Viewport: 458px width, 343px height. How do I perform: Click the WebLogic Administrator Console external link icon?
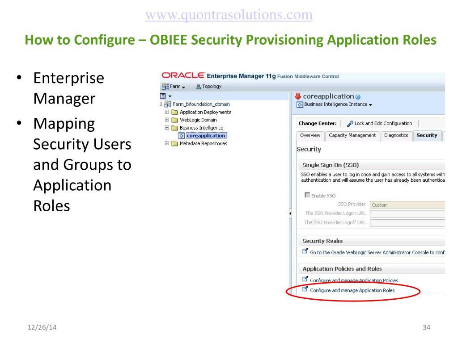click(305, 251)
